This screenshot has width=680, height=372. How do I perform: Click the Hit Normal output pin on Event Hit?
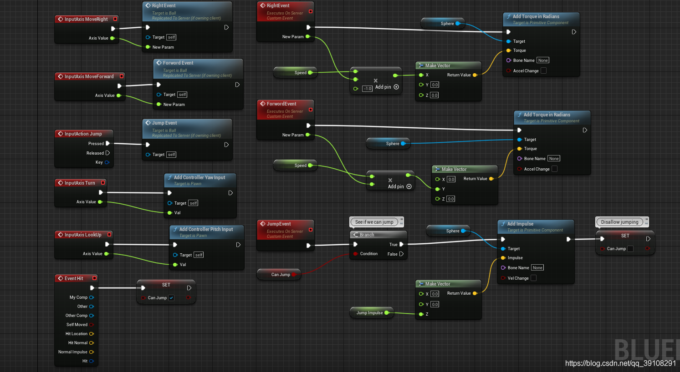click(92, 343)
